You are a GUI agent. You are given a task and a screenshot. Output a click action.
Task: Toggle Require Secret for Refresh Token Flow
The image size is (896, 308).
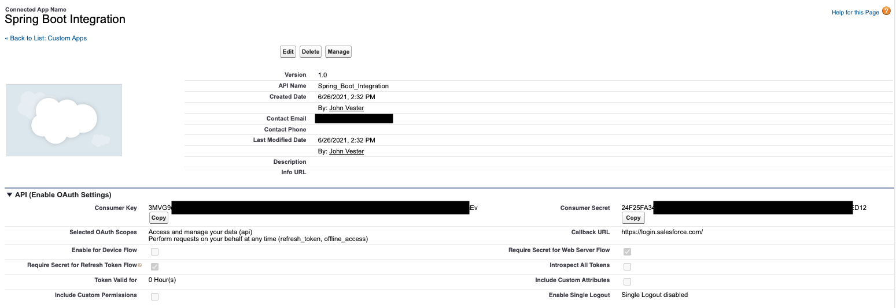tap(154, 266)
